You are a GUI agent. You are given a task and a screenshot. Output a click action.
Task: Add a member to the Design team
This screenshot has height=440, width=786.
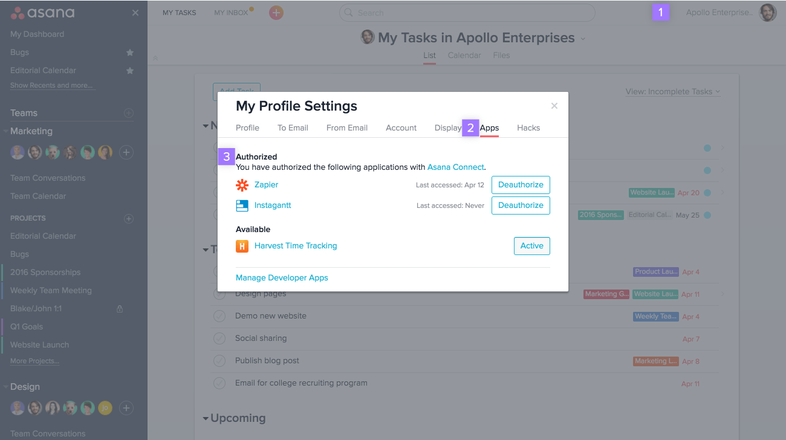coord(126,408)
